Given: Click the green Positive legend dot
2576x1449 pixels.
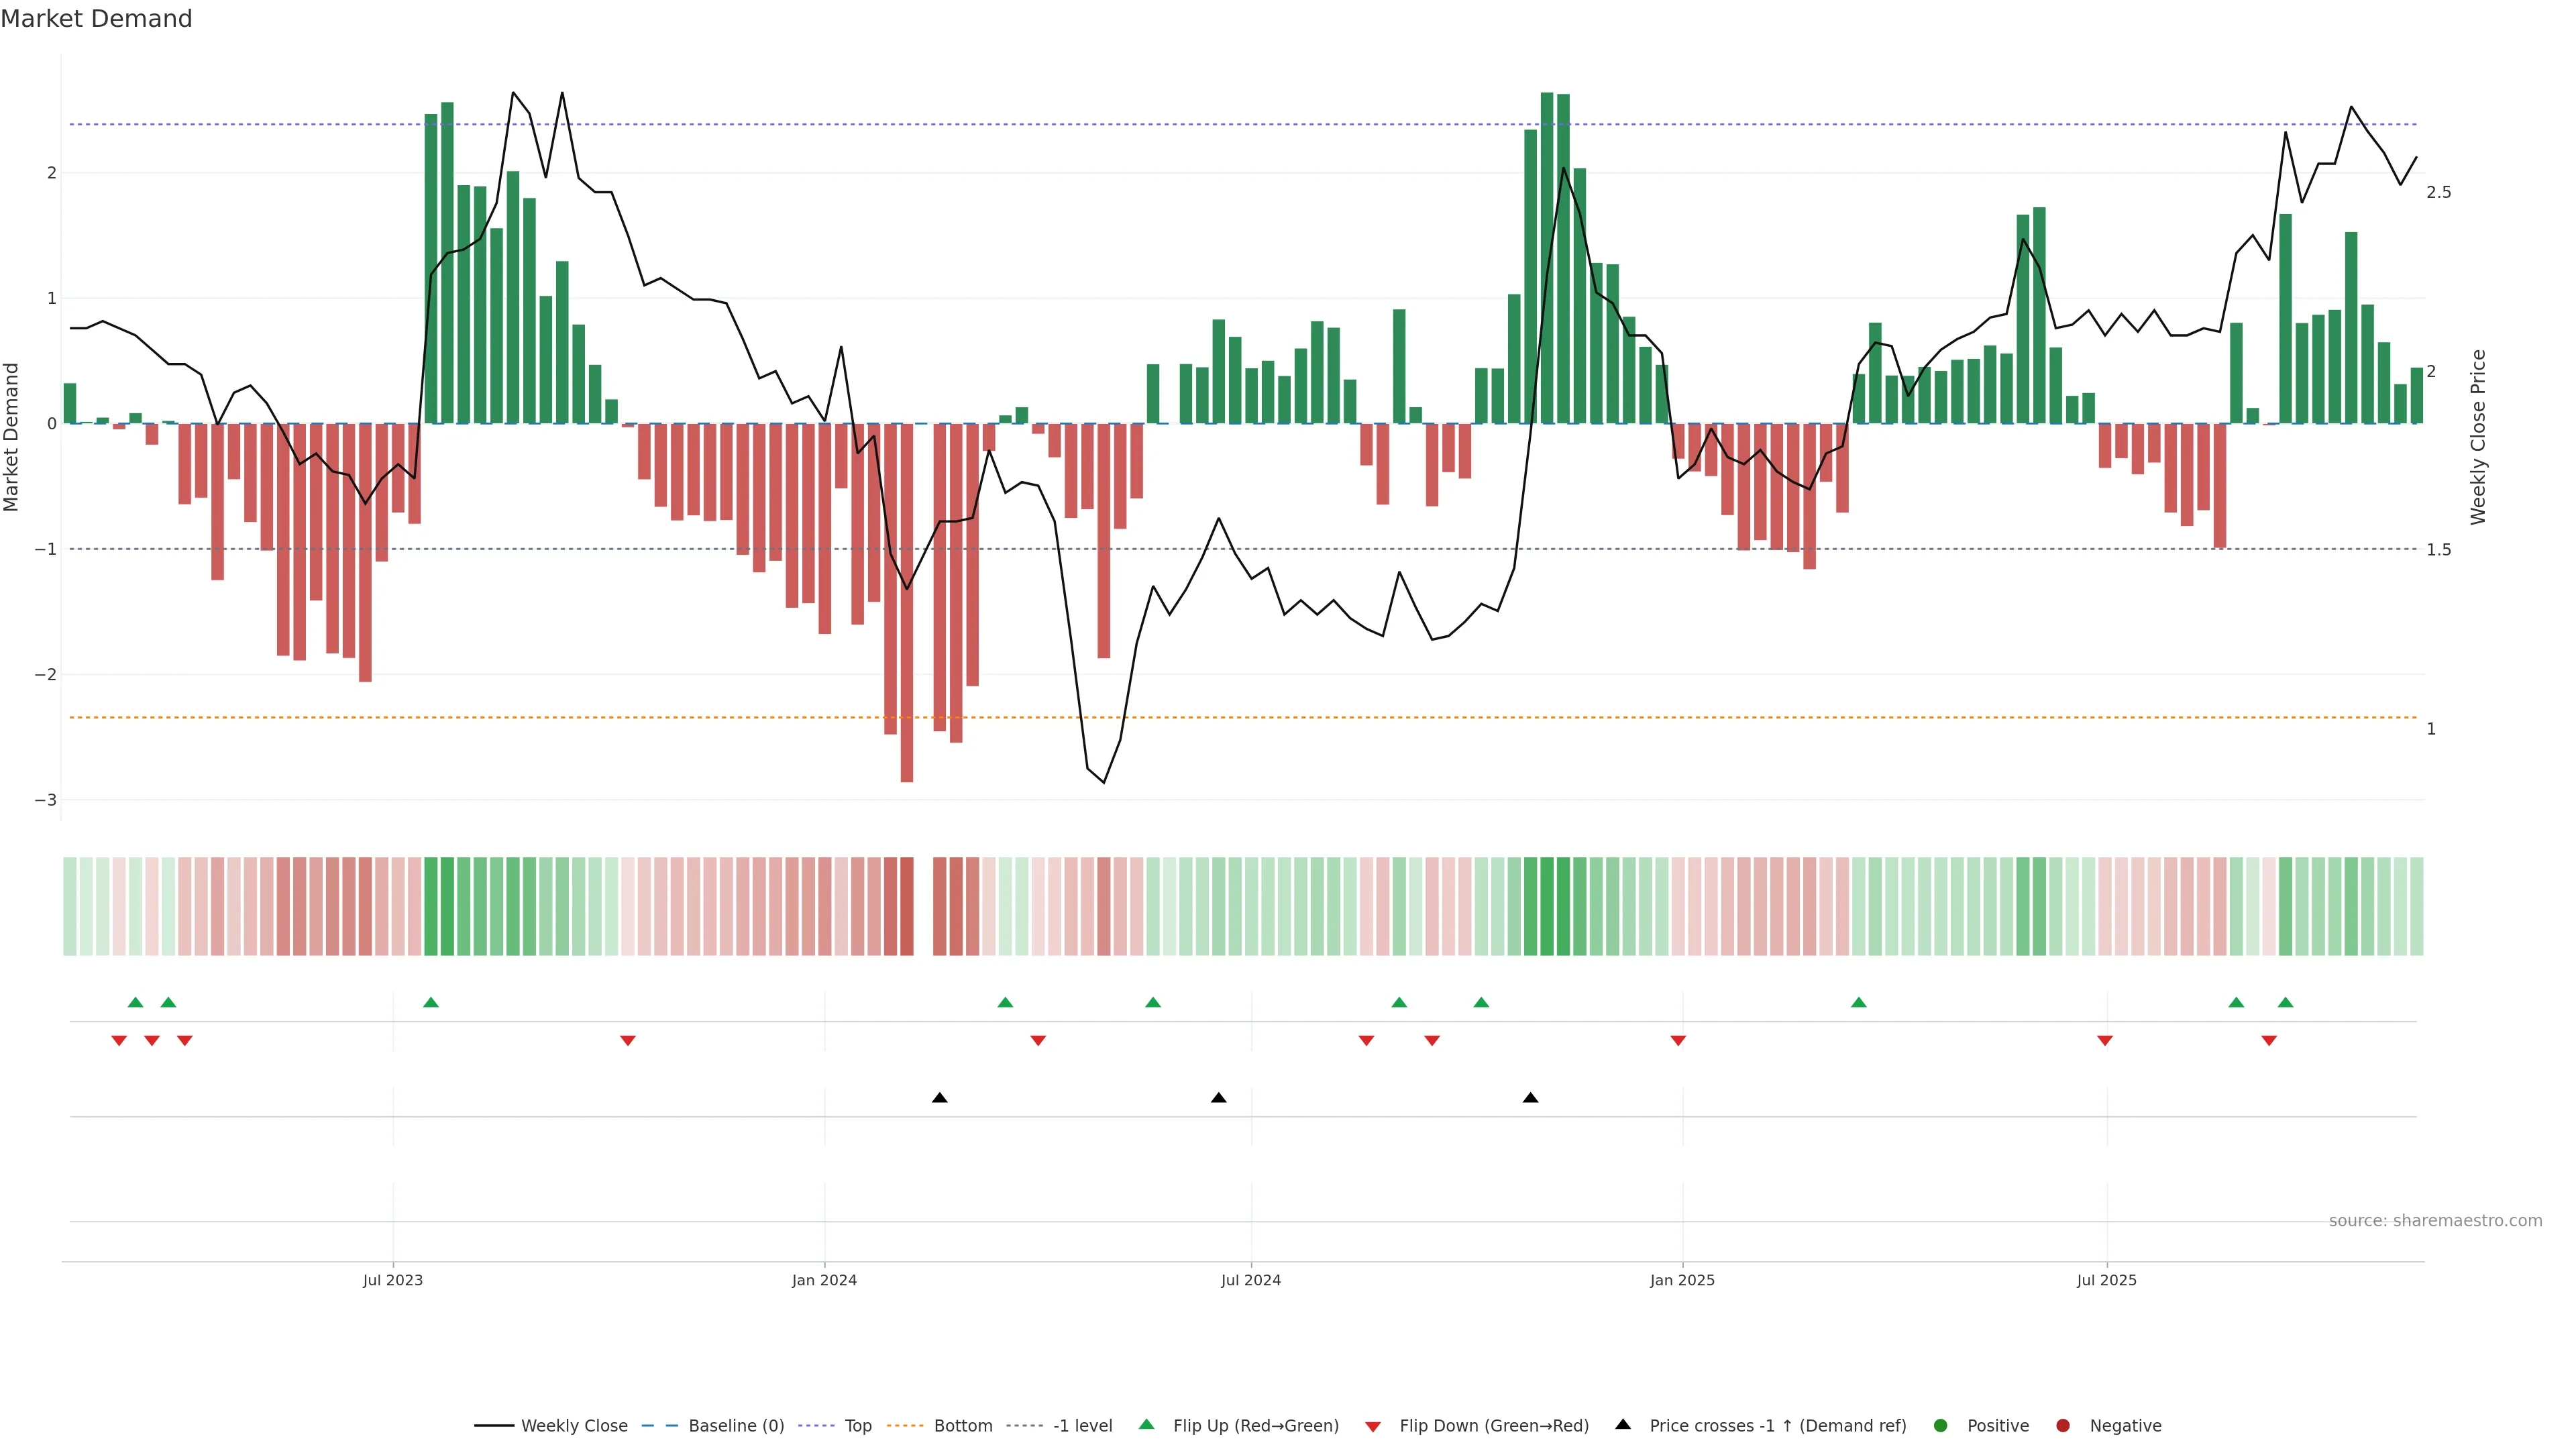Looking at the screenshot, I should point(1941,1425).
